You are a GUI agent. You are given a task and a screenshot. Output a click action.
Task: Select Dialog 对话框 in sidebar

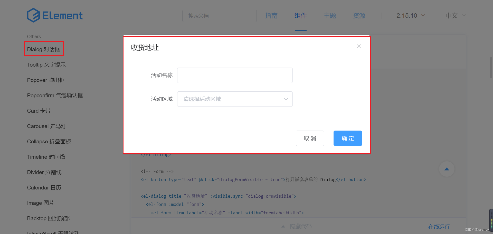click(x=44, y=49)
